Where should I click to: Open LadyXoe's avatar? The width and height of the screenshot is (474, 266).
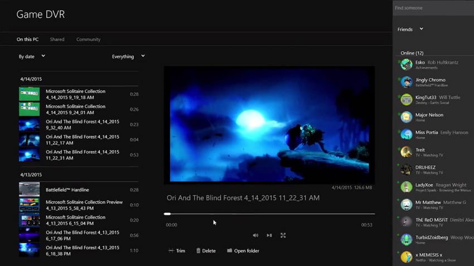[407, 187]
